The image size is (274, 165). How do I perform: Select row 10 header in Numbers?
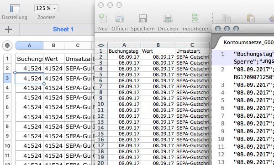pos(7,145)
